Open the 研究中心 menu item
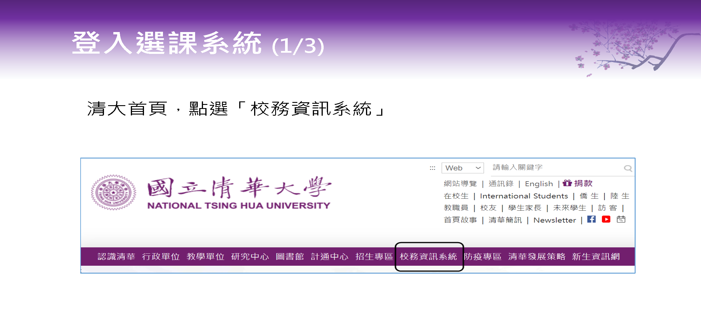This screenshot has width=701, height=317. point(250,256)
